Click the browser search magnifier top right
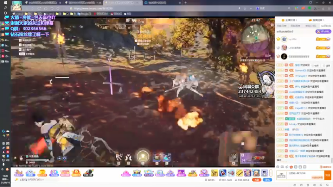 point(289,8)
